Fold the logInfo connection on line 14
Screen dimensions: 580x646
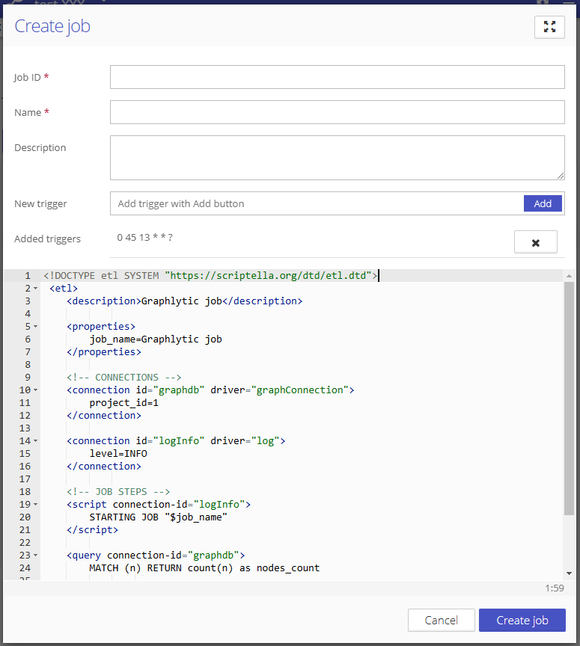pos(35,441)
